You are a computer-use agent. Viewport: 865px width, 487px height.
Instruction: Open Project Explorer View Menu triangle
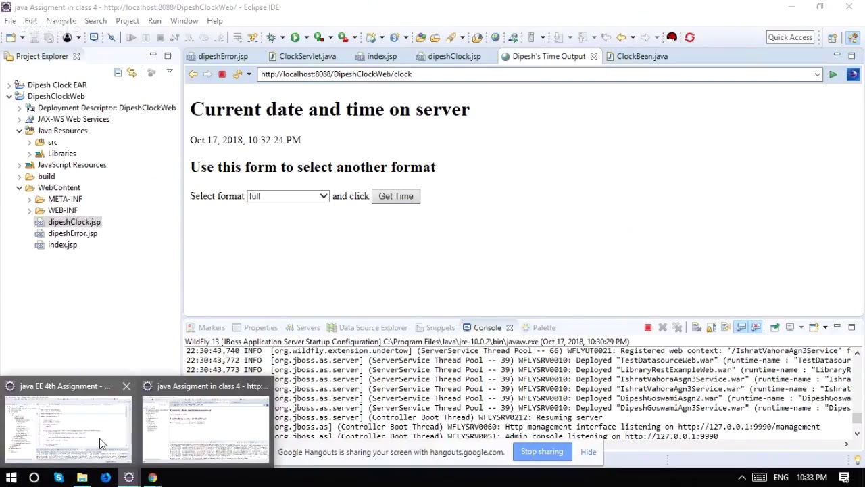click(170, 72)
